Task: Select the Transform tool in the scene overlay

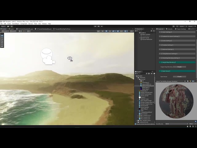Action: 2,46
